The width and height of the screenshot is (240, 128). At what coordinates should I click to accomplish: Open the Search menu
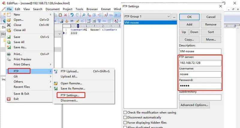[38, 9]
